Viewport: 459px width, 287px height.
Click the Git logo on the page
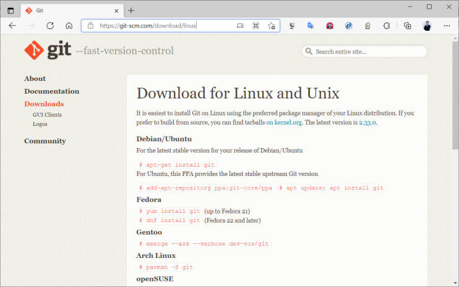pyautogui.click(x=48, y=50)
